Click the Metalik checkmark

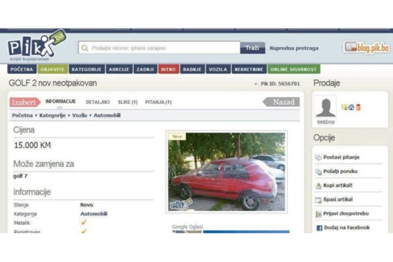point(84,222)
